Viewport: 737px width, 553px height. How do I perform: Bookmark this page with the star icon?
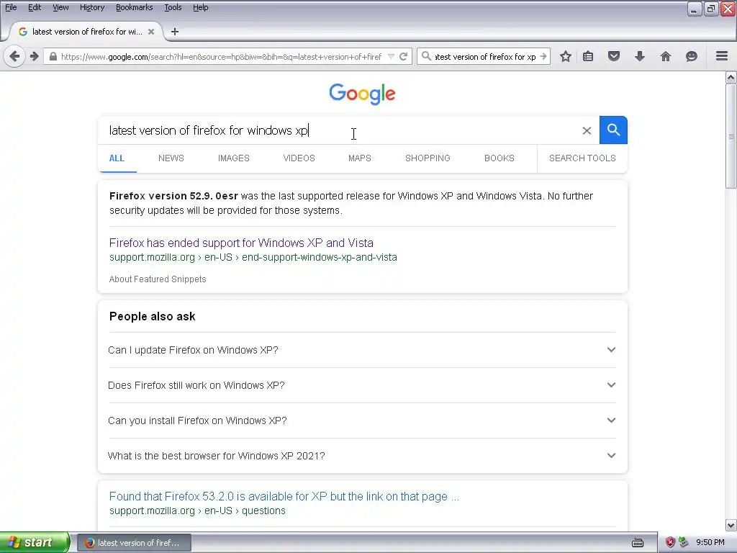pyautogui.click(x=566, y=56)
